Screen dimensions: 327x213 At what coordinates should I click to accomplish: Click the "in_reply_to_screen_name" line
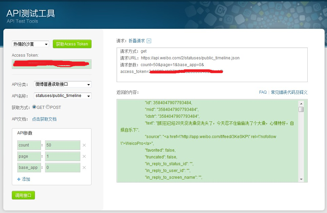173,177
